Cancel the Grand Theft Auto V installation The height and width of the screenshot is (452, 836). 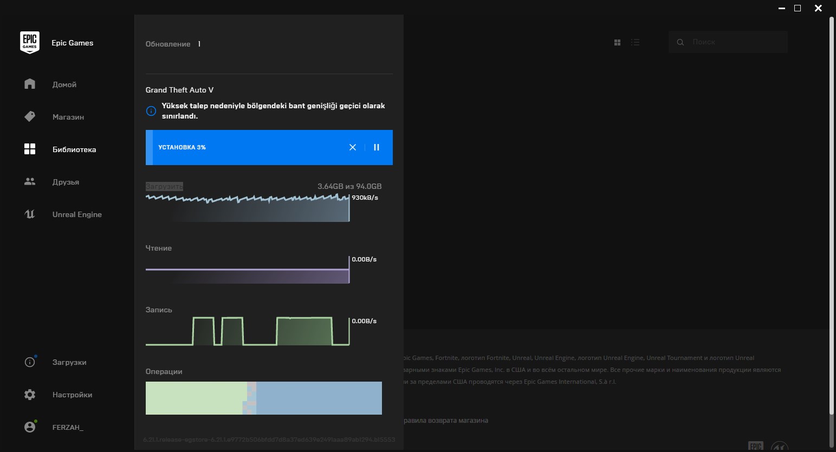pyautogui.click(x=353, y=147)
